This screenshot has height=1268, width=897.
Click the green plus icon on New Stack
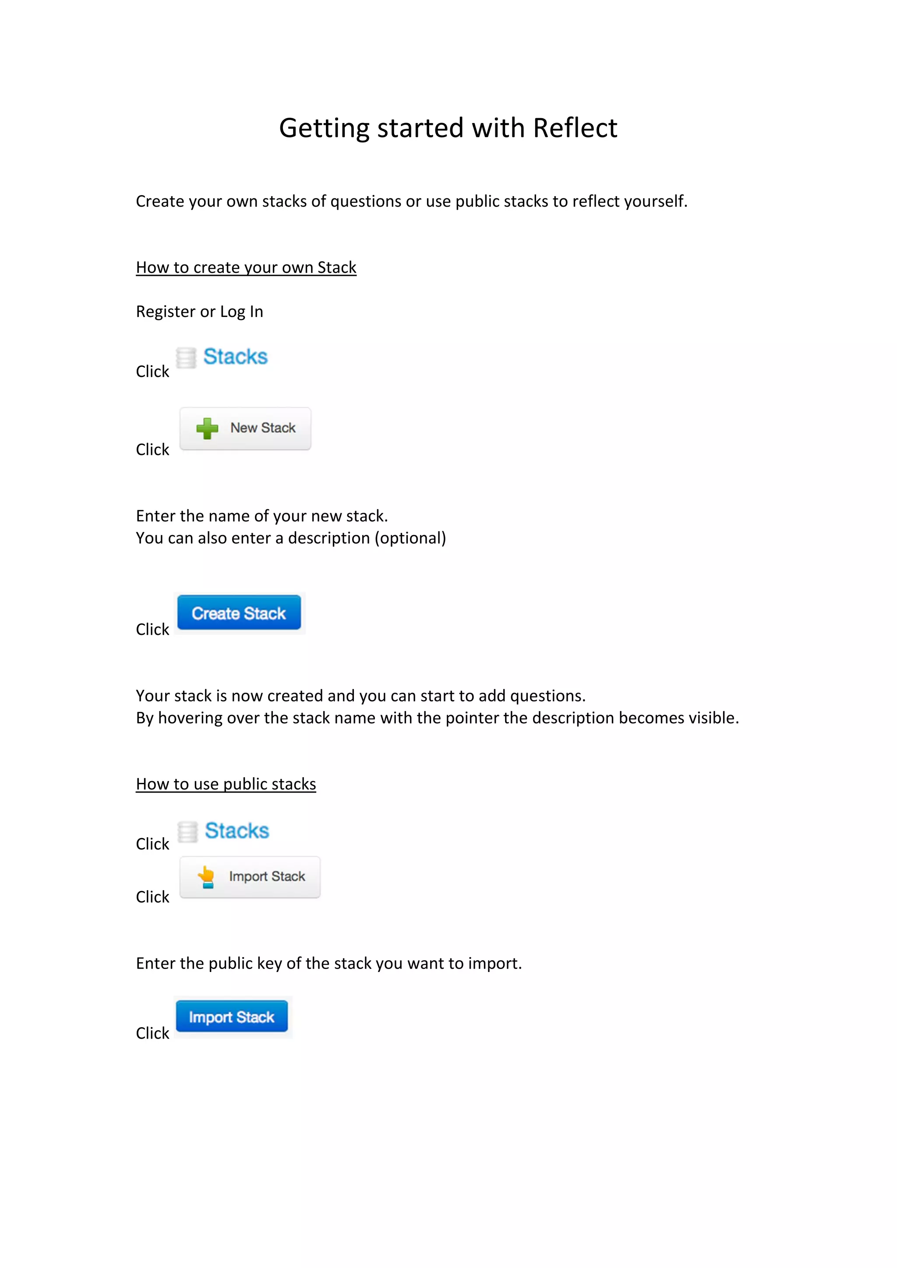(207, 429)
